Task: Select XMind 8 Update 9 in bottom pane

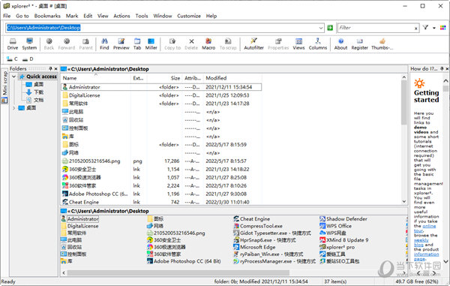Action: click(344, 240)
